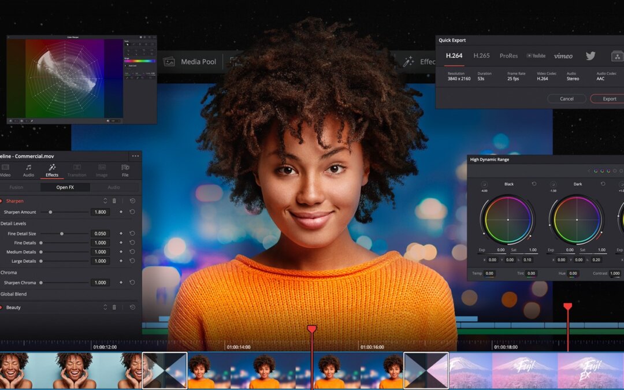Image resolution: width=624 pixels, height=390 pixels.
Task: Collapse the Detail Levels section
Action: coord(13,223)
